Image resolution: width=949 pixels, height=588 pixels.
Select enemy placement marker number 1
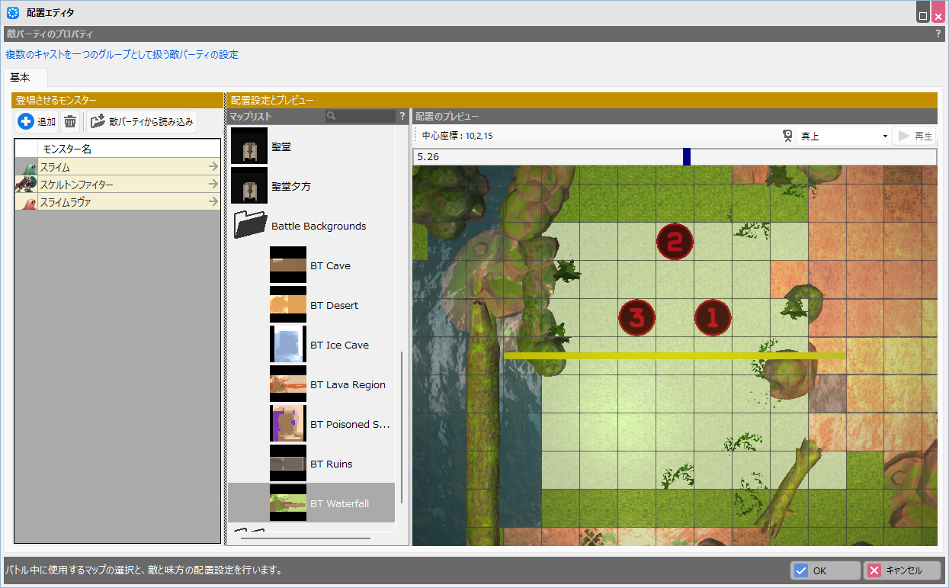pos(713,317)
